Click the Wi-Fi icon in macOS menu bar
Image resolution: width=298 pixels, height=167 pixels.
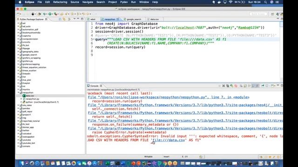click(230, 2)
